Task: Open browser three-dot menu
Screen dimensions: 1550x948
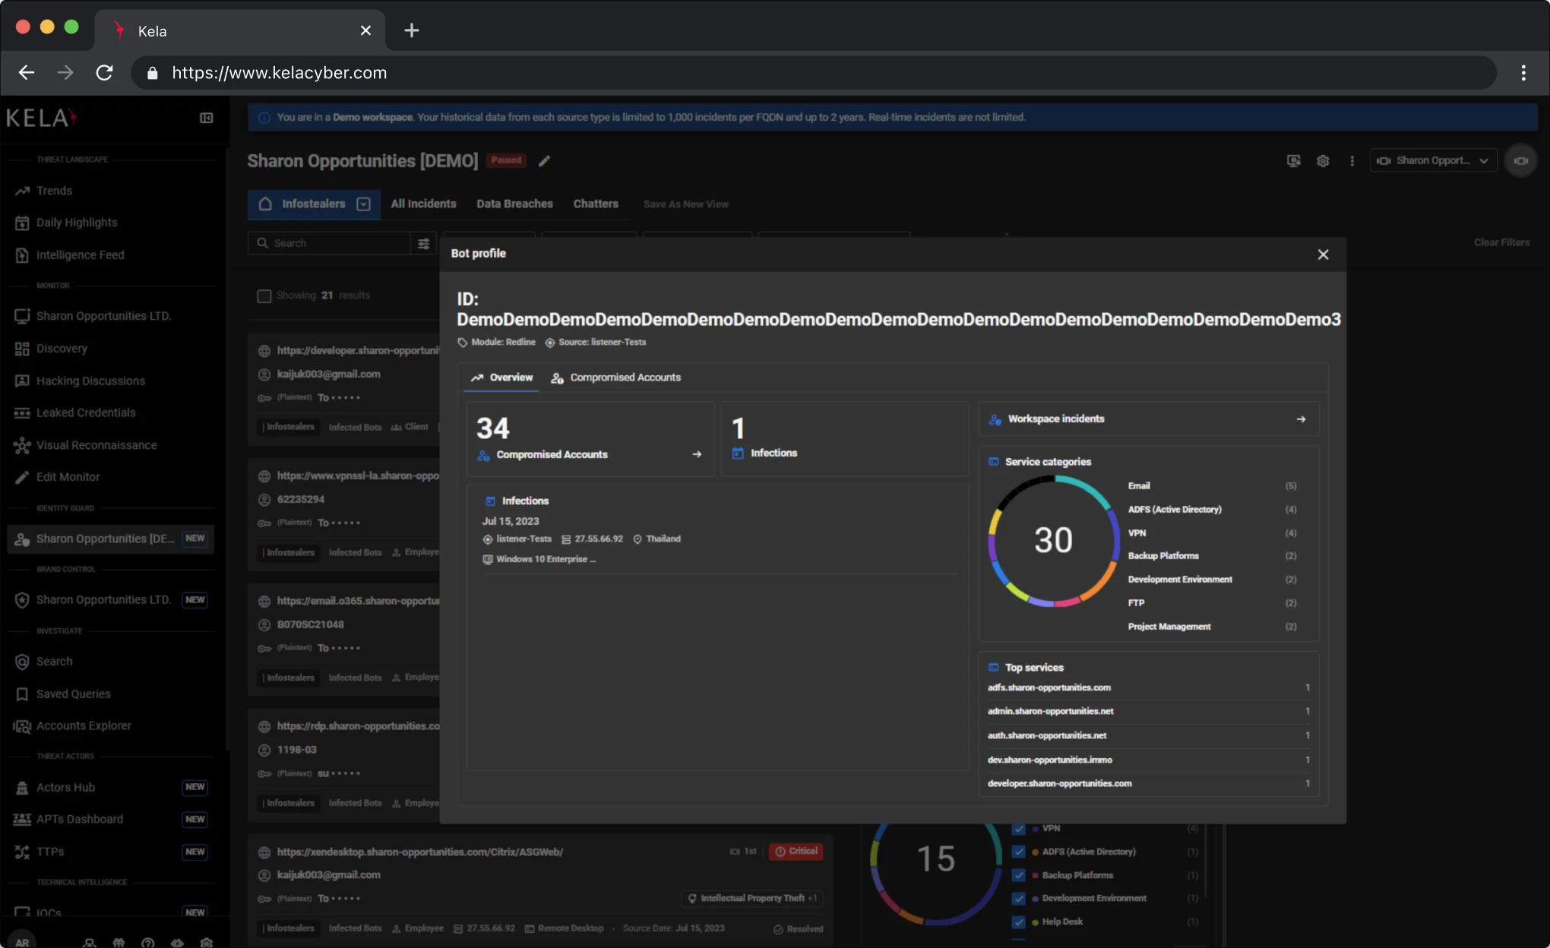Action: point(1523,73)
